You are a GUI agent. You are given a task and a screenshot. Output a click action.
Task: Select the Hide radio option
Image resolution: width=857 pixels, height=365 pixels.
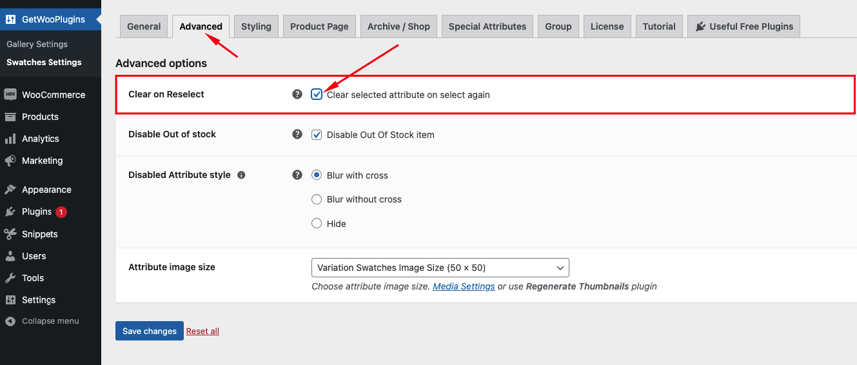[317, 223]
